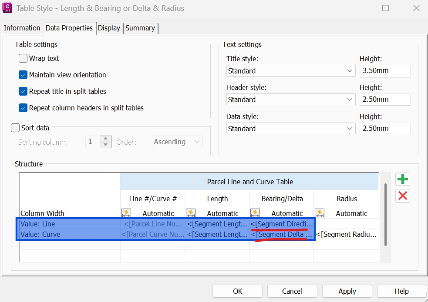Open the Header style dropdown
This screenshot has width=428, height=302.
click(291, 100)
